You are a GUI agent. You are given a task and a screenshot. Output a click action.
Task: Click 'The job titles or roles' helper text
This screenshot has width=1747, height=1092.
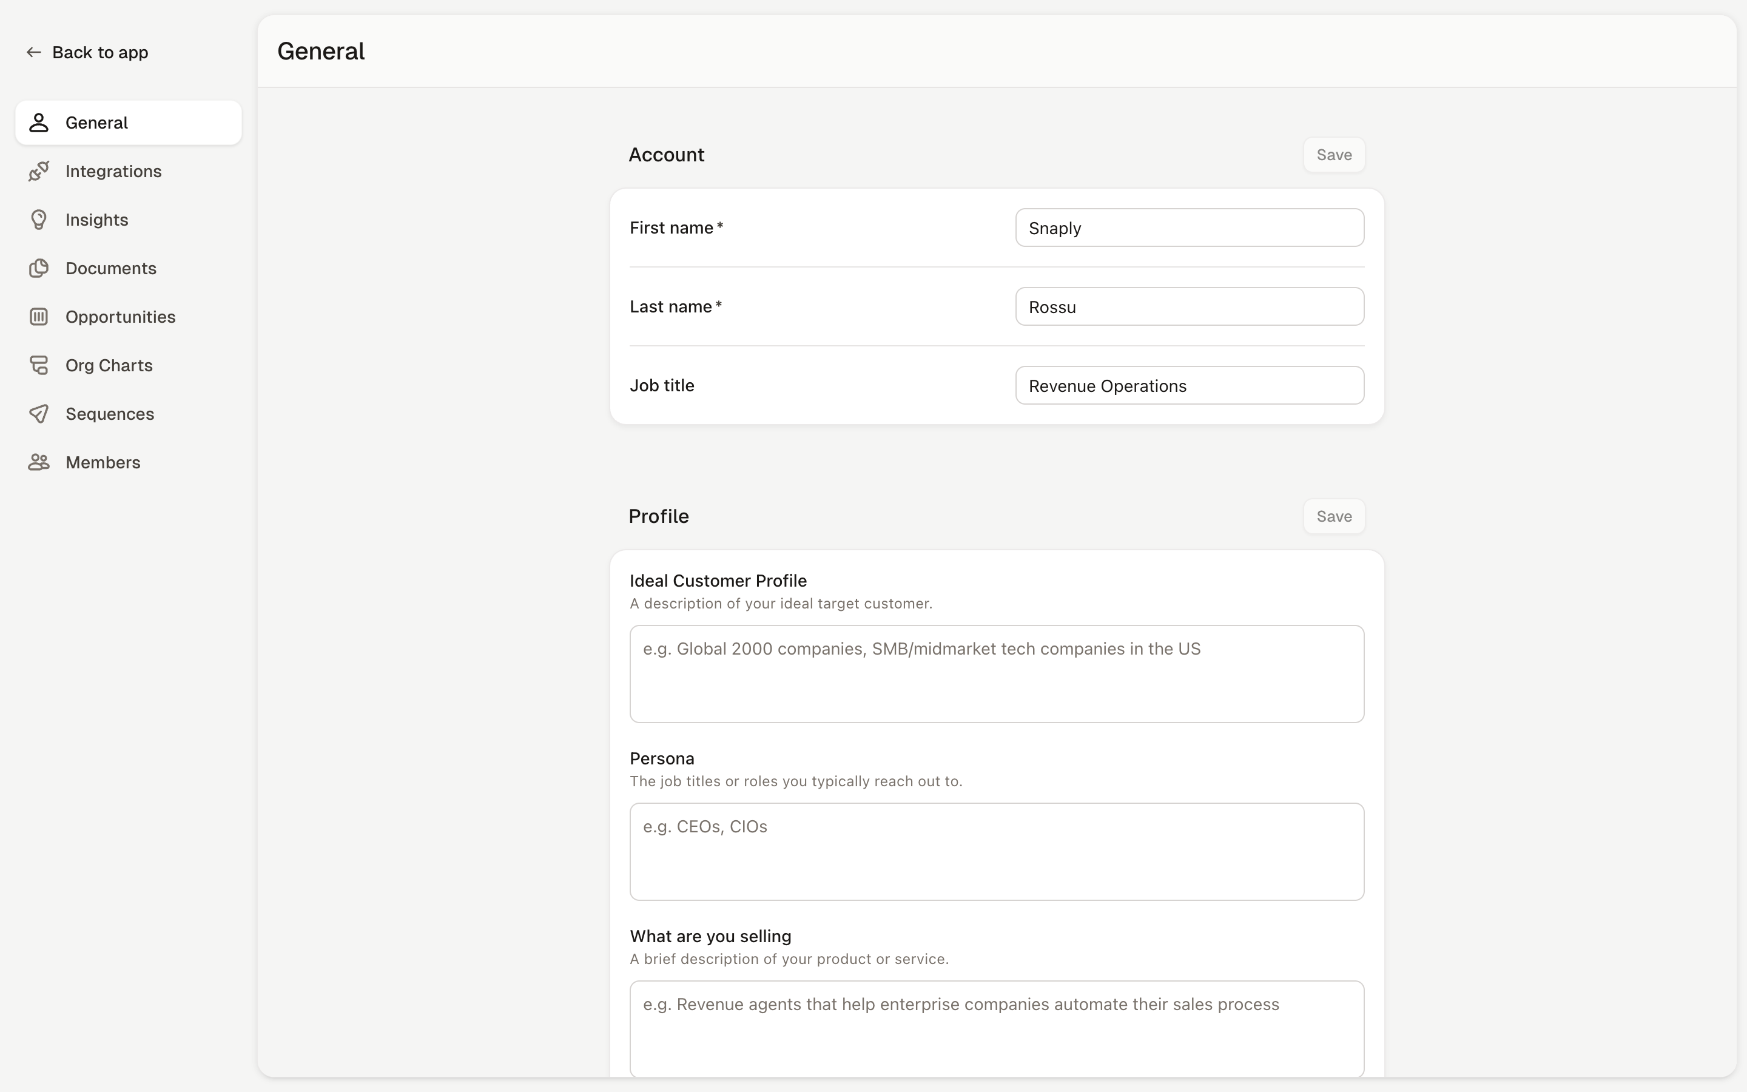(x=796, y=781)
